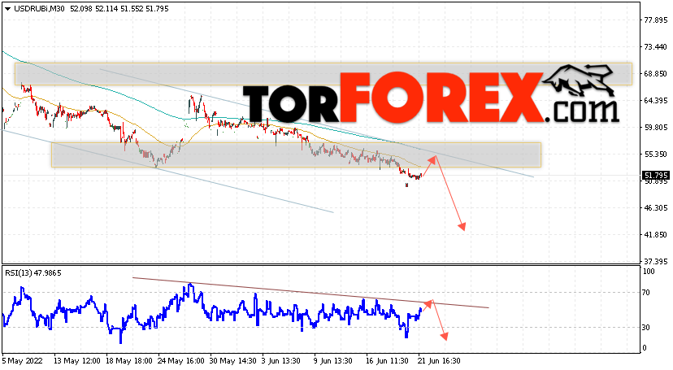
Task: Select the 24 May 16:00 time label
Action: point(181,361)
